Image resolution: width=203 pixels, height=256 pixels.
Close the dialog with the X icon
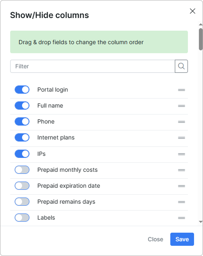[192, 11]
